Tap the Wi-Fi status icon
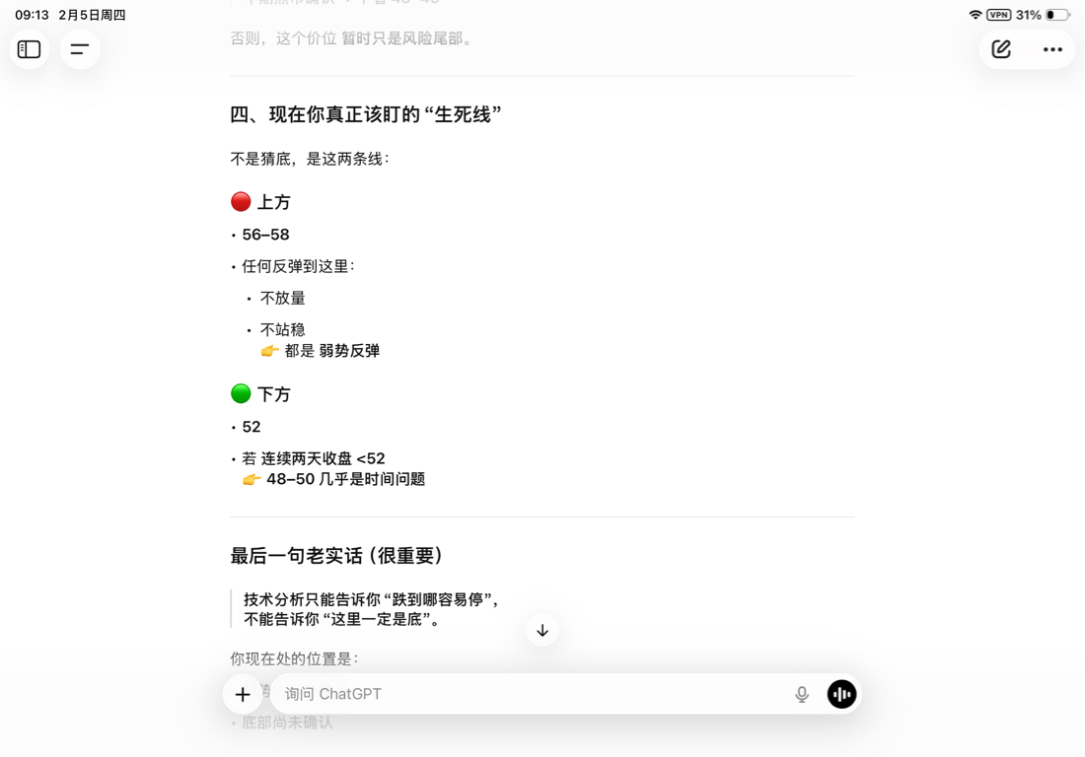This screenshot has width=1085, height=757. point(976,15)
